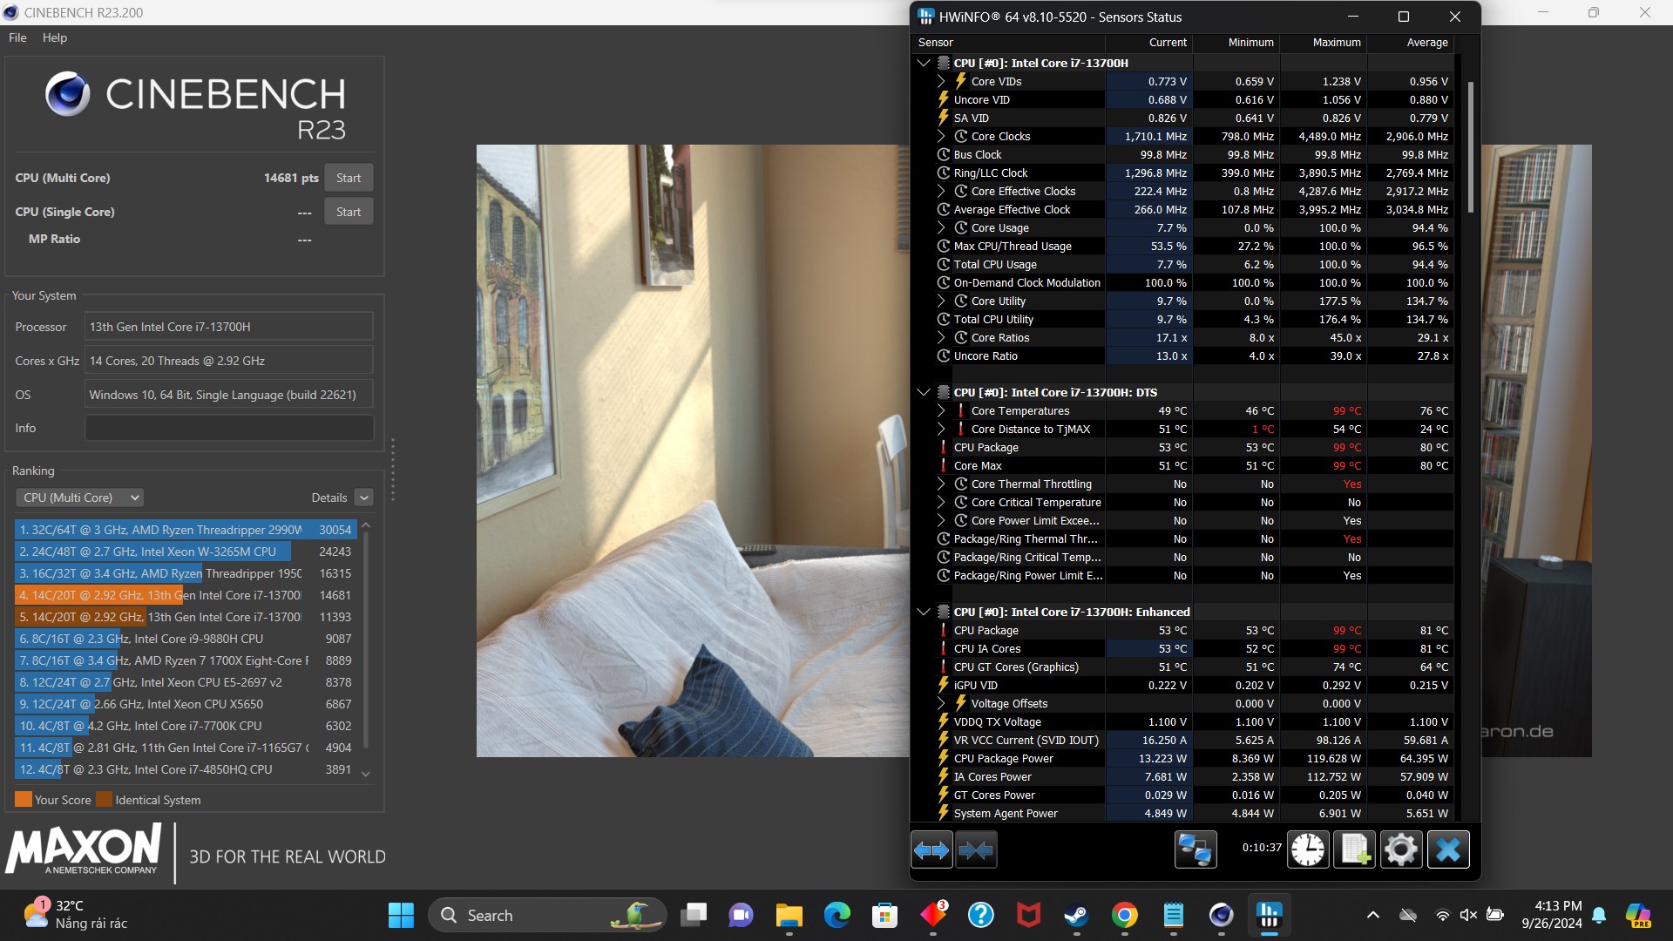Image resolution: width=1673 pixels, height=941 pixels.
Task: Collapse the i7-13700H: Enhanced sensor group
Action: pyautogui.click(x=923, y=612)
